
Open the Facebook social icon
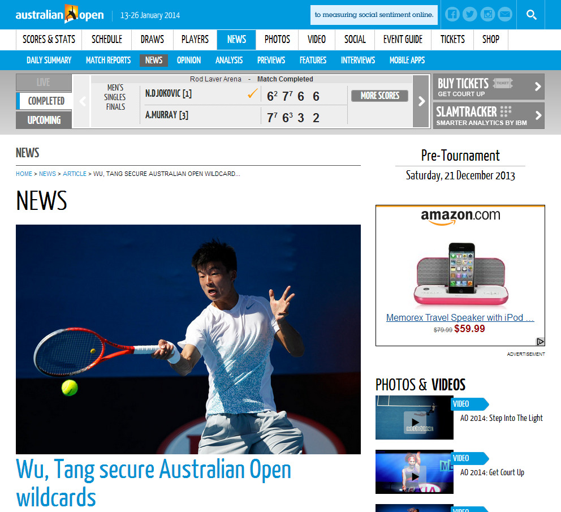(x=452, y=14)
